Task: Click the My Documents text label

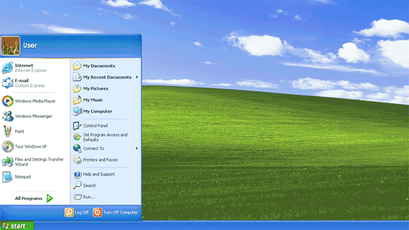Action: click(x=99, y=66)
